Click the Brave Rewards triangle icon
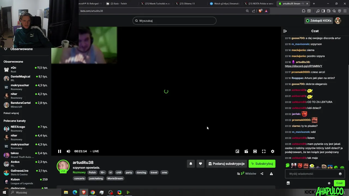Screen dimensions: 349x196 (x=266, y=11)
